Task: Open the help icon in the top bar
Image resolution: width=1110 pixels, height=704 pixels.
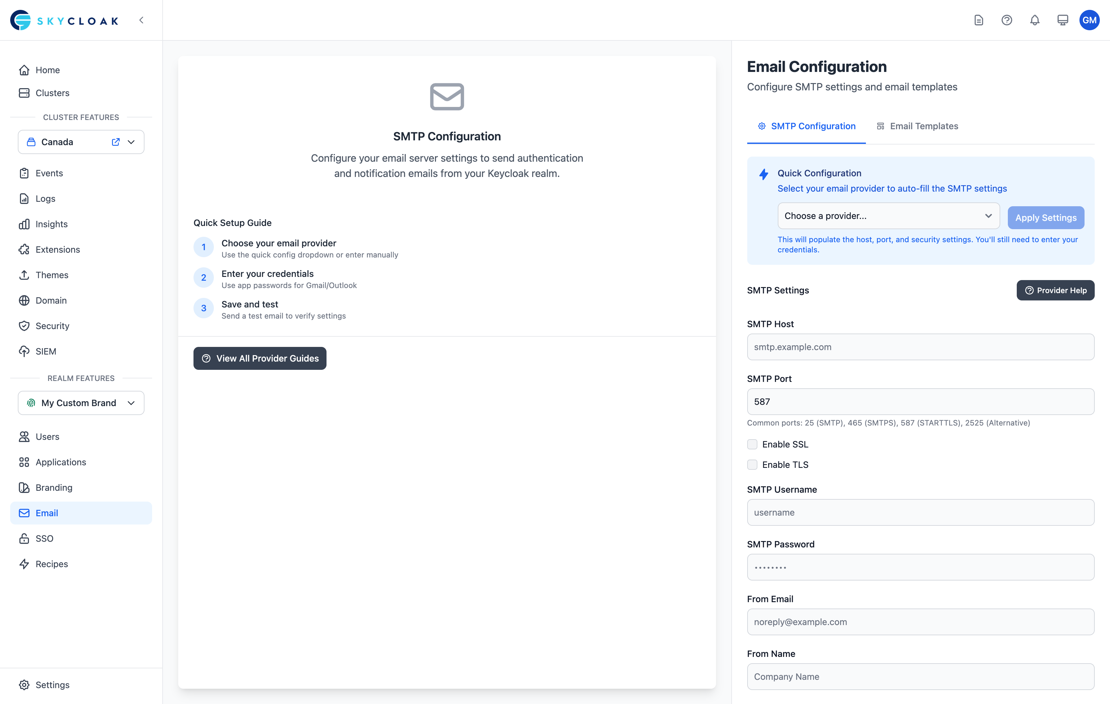Action: tap(1007, 20)
